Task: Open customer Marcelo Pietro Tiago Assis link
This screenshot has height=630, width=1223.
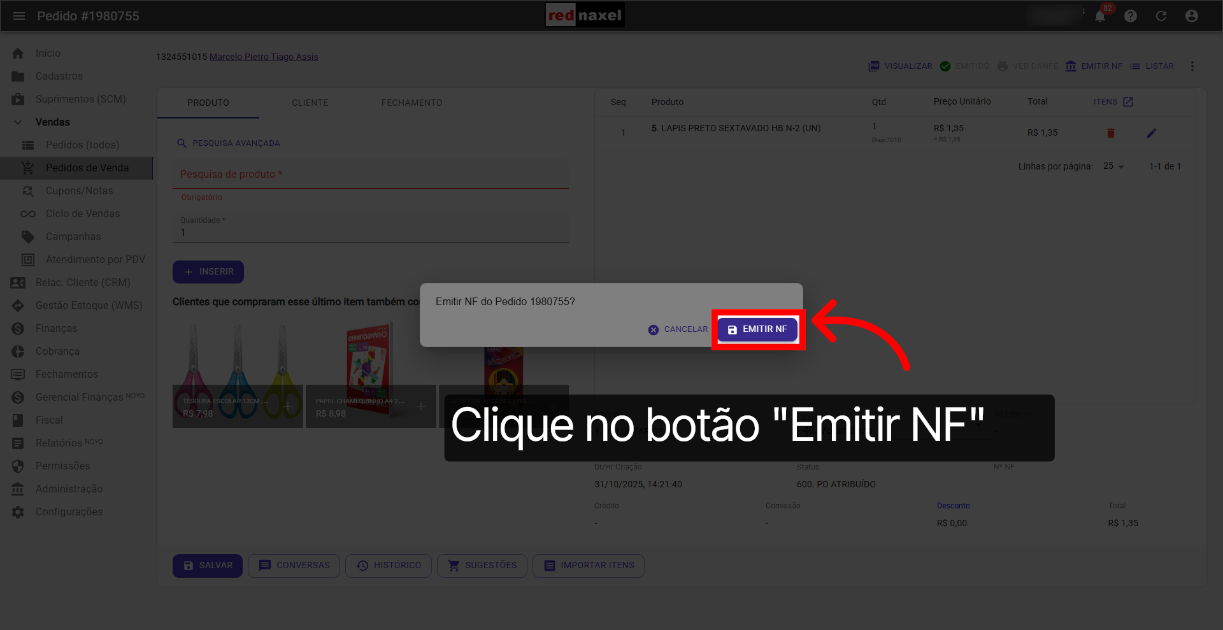Action: tap(263, 57)
